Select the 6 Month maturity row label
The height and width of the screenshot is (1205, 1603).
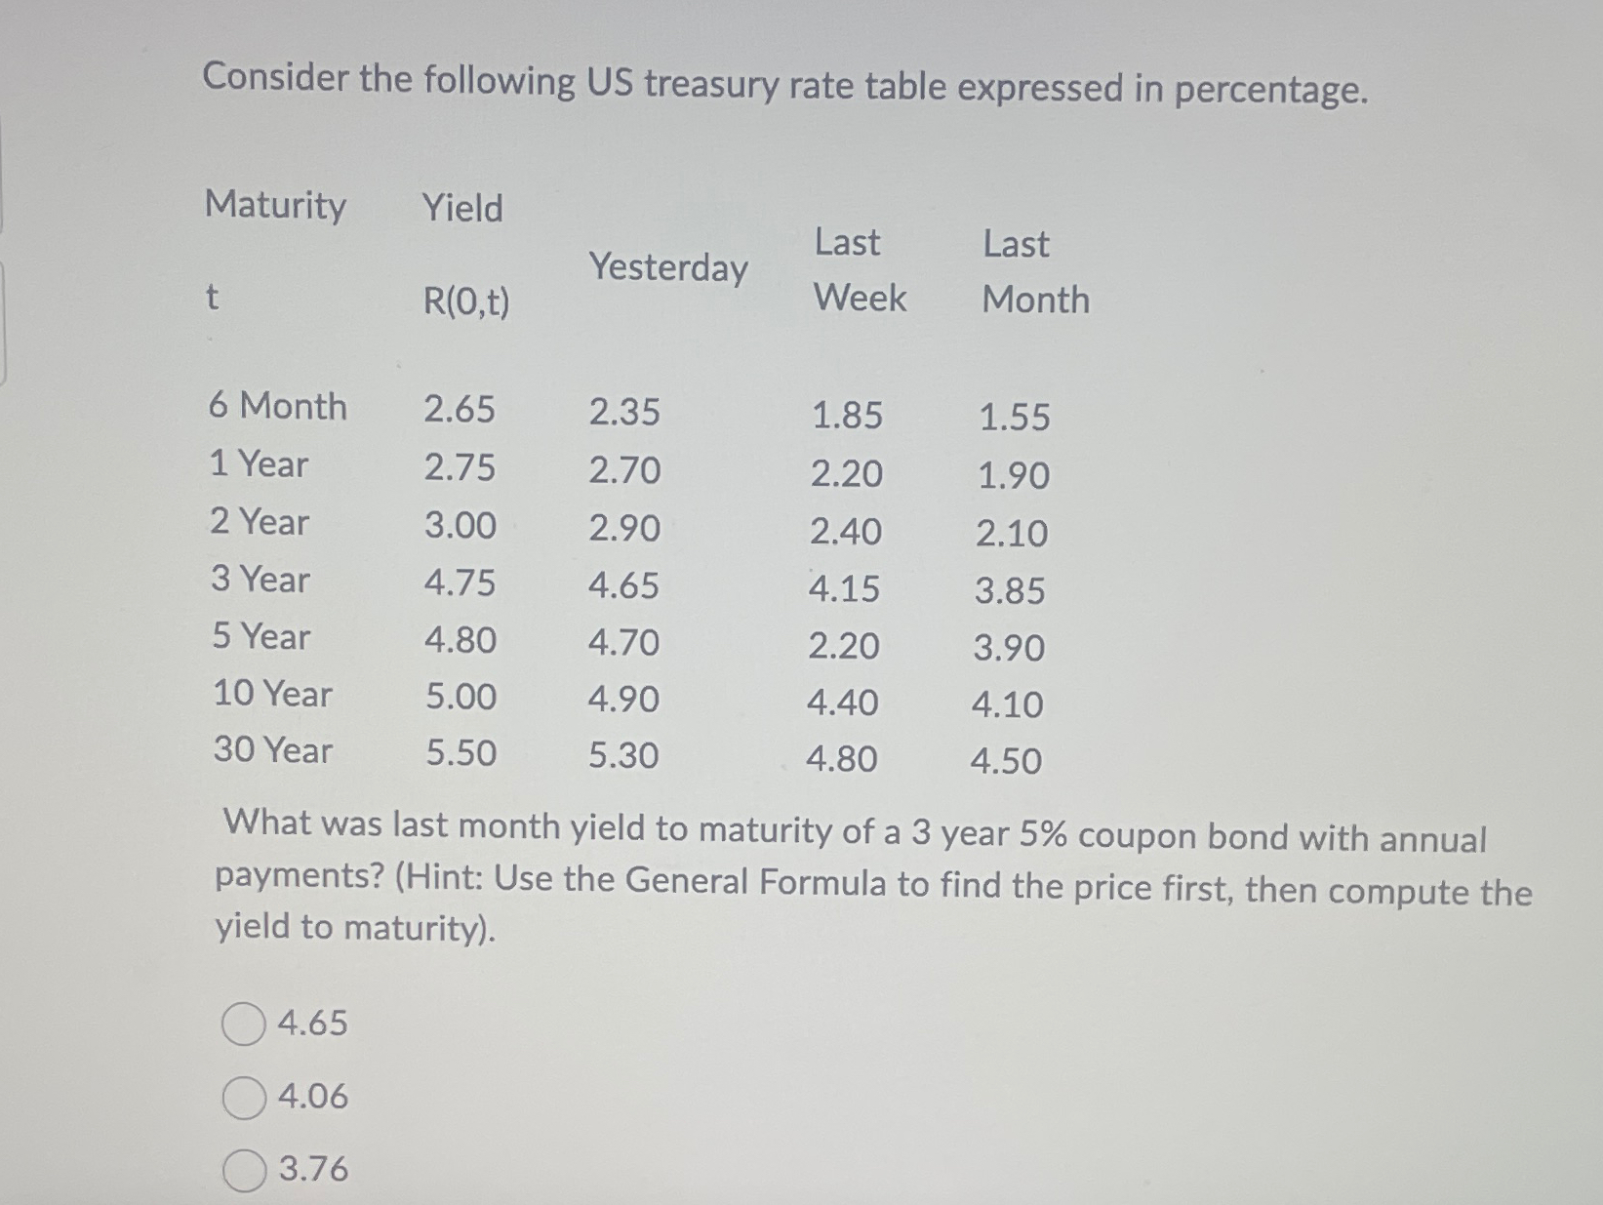click(x=278, y=407)
